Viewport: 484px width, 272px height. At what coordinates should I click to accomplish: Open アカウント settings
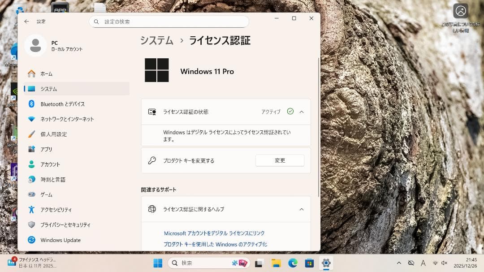50,164
